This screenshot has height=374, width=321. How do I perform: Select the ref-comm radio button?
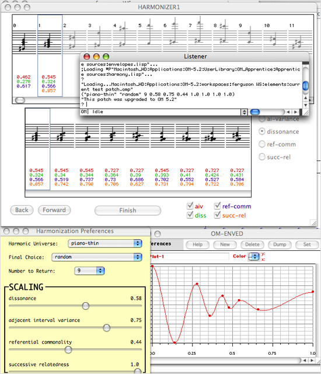coord(262,144)
